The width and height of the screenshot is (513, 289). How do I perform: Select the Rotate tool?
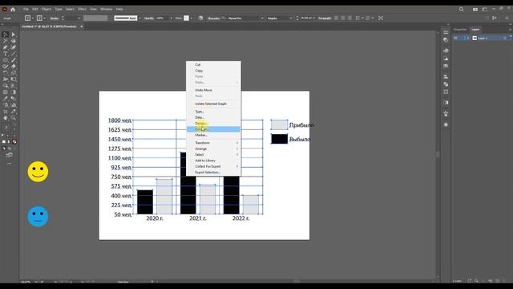[6, 73]
